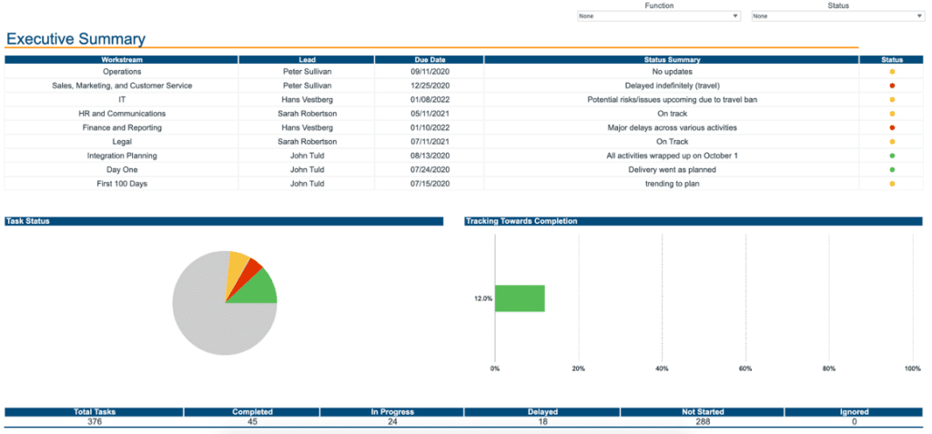Select the Legal workstream cell
Screen dimensions: 932x434
click(x=122, y=142)
